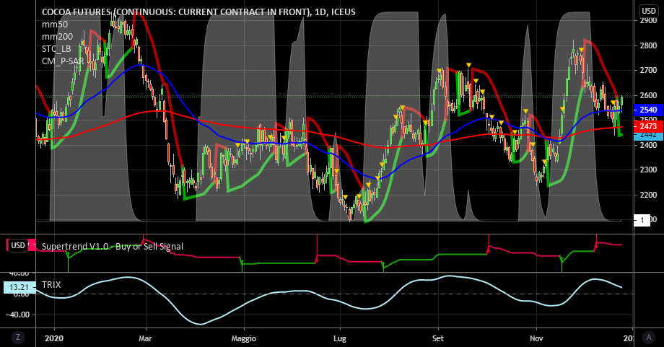Click the Nov label on the time axis
664x347 pixels.
point(536,337)
